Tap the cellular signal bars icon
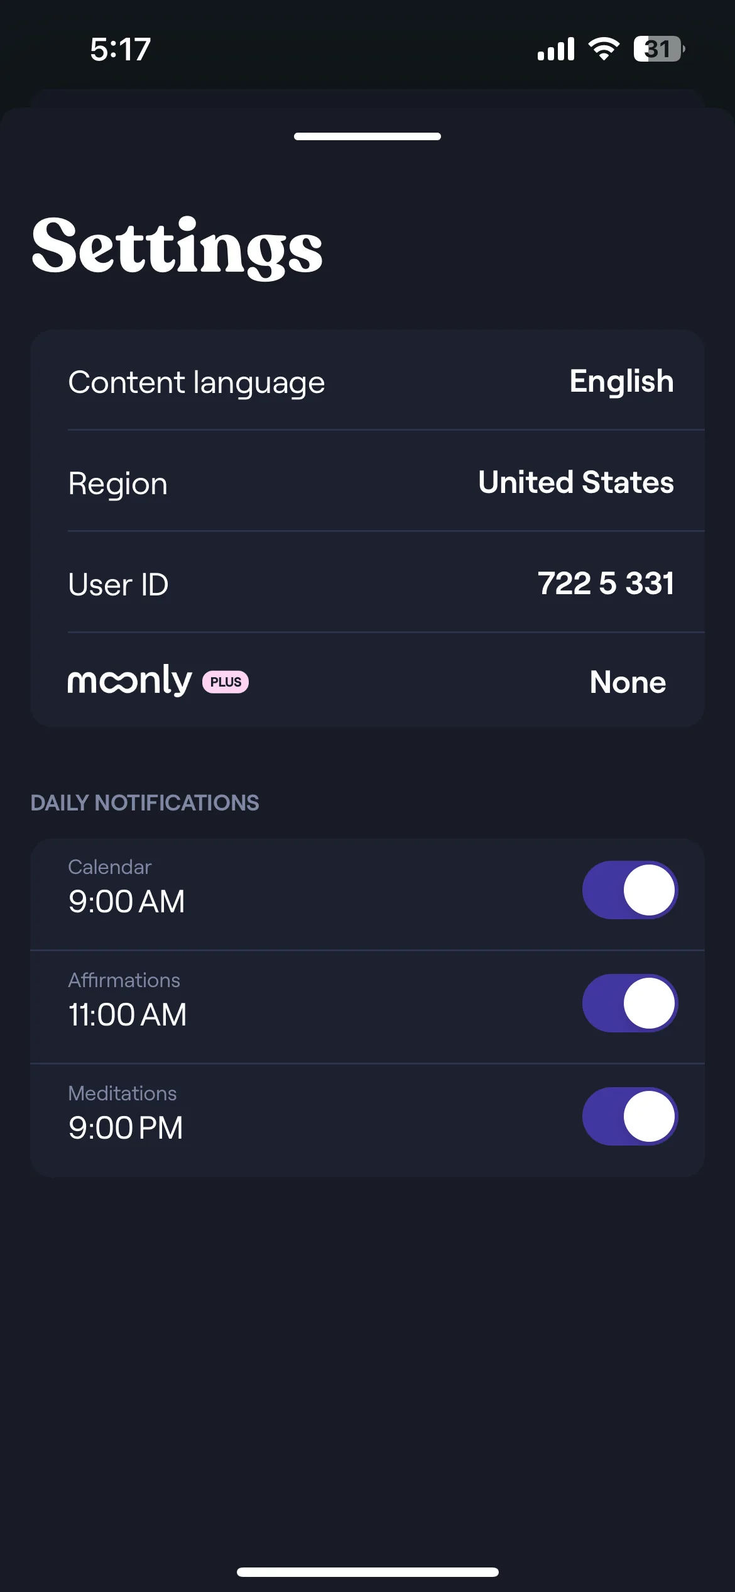Image resolution: width=735 pixels, height=1592 pixels. pos(556,48)
